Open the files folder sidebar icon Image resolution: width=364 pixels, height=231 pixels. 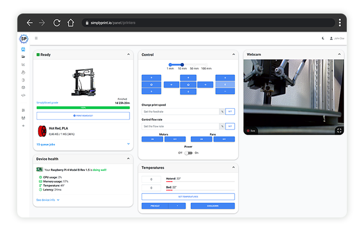coord(23,56)
